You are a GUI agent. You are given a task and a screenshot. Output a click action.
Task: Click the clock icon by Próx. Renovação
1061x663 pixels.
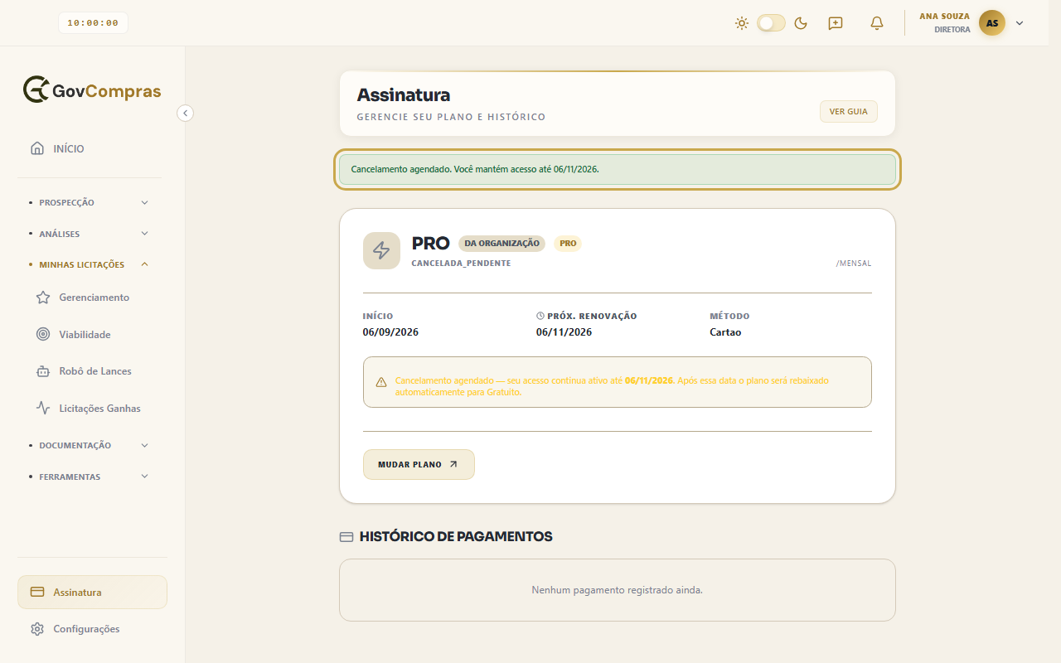(x=540, y=317)
